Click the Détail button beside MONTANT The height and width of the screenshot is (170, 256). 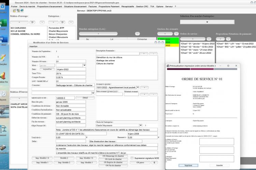(85, 98)
